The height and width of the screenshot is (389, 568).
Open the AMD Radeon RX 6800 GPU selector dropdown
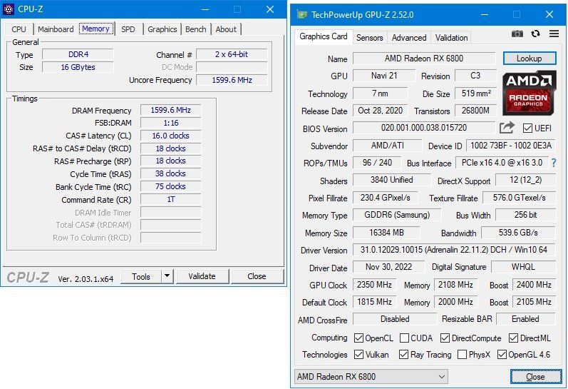coord(371,377)
